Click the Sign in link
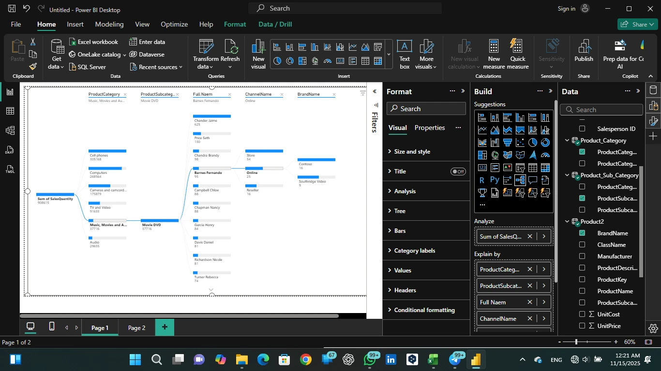661x371 pixels. [x=566, y=9]
